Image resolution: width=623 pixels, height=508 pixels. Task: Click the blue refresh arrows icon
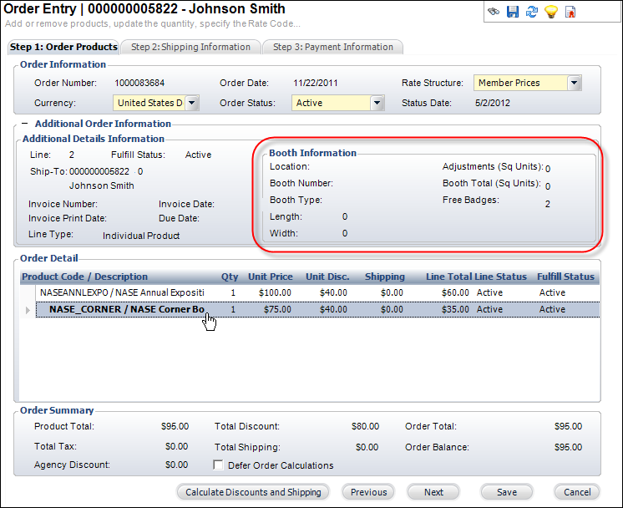coord(531,12)
